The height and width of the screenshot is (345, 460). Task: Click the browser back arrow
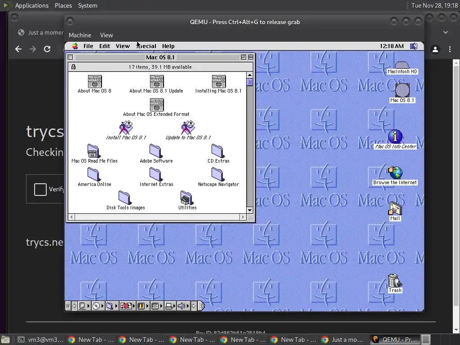coord(18,49)
